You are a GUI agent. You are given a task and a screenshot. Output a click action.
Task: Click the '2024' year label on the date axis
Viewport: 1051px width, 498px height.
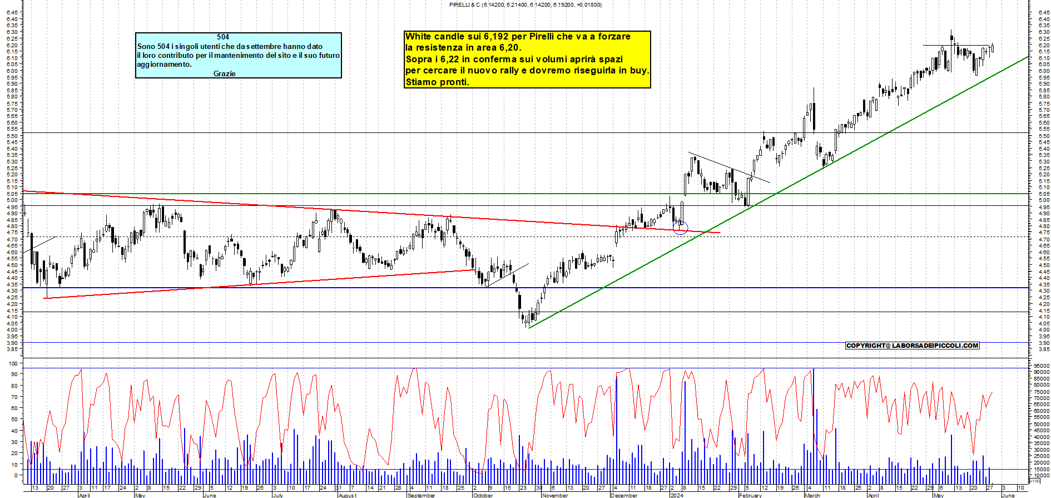677,495
